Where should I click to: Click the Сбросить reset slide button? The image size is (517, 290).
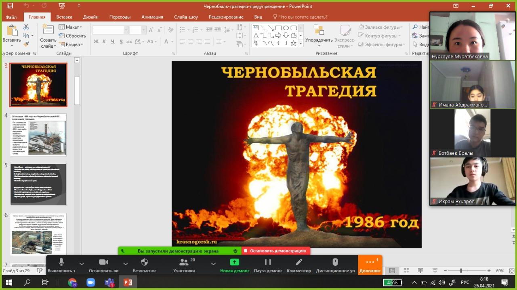[72, 36]
